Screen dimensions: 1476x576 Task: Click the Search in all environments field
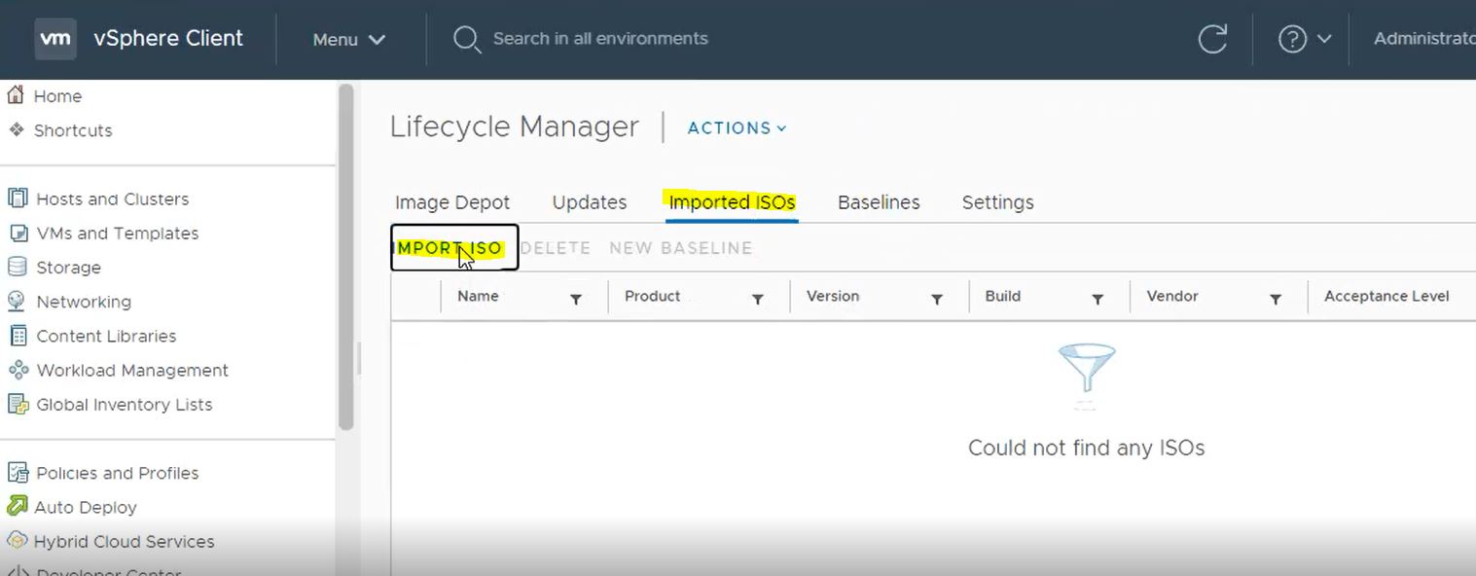(600, 39)
